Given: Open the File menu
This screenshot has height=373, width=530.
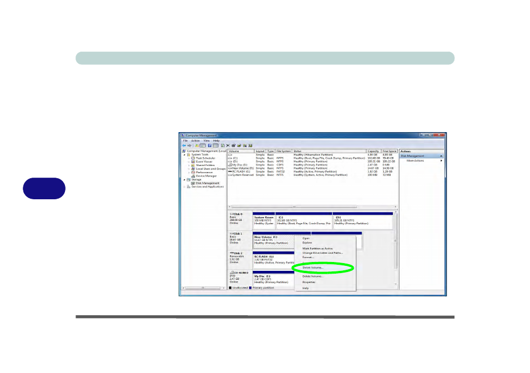Looking at the screenshot, I should point(185,140).
